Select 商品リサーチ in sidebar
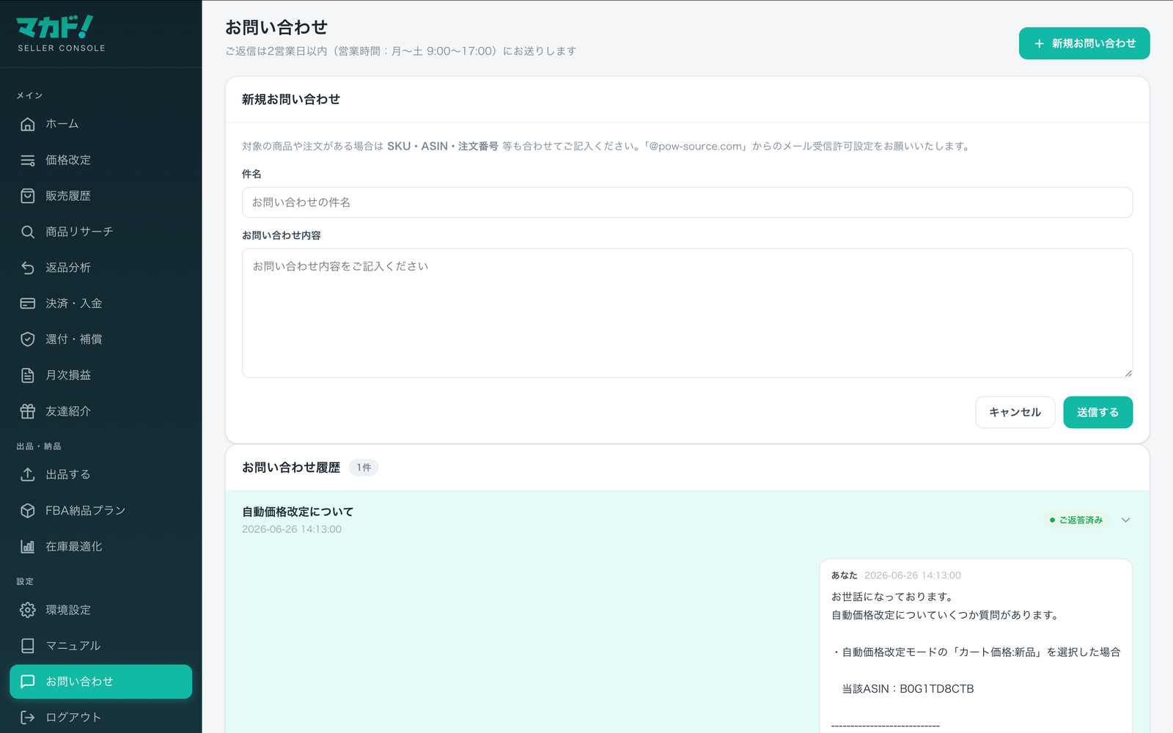Image resolution: width=1173 pixels, height=733 pixels. click(x=101, y=232)
